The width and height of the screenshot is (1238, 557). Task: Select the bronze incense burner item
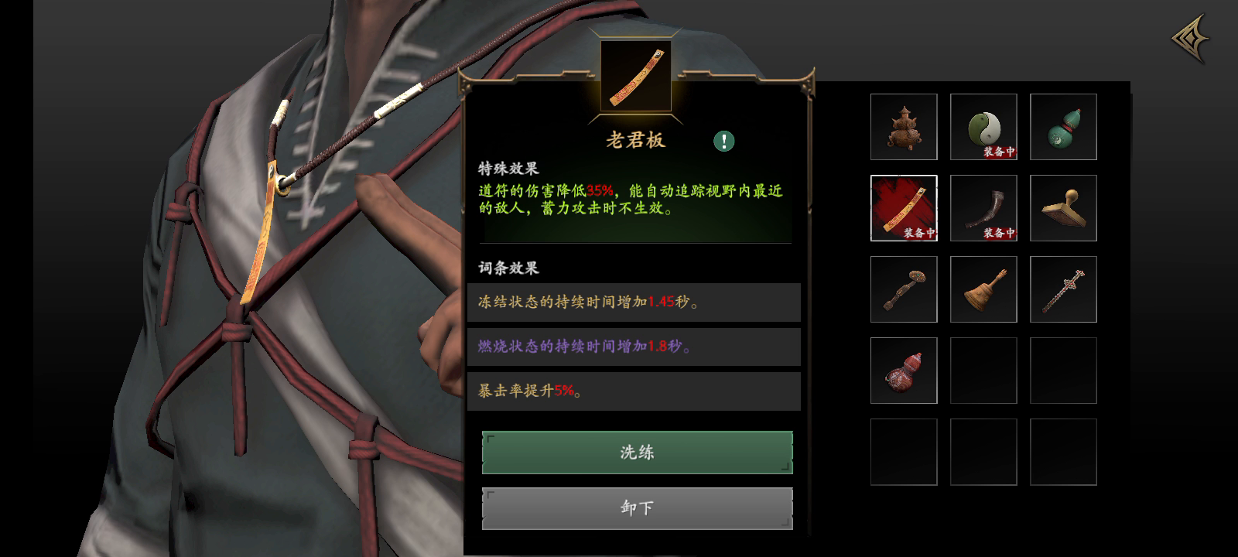904,127
